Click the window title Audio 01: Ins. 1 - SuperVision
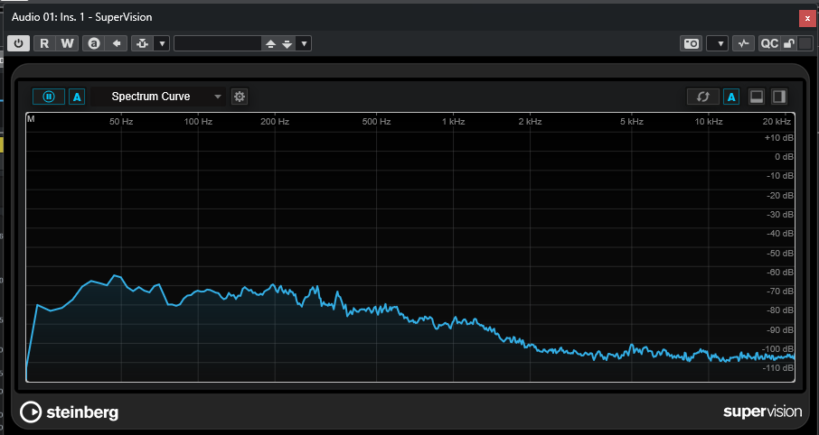The image size is (819, 435). pos(82,17)
